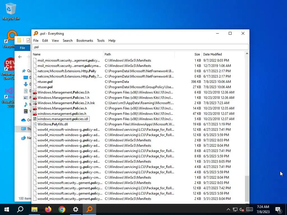Open File Explorer from taskbar
This screenshot has height=215, width=287.
[x=34, y=209]
